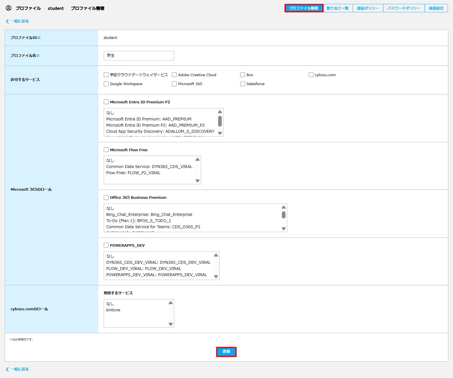The image size is (453, 378).
Task: Select 'DYN365_CDS_DEV_VIRAL' option
Action: pos(158,262)
